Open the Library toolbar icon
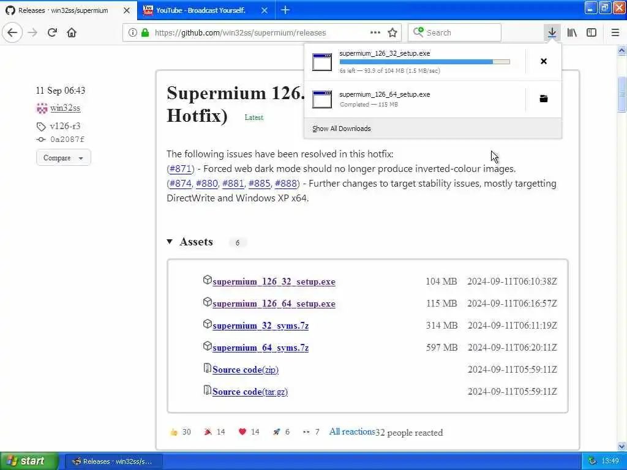This screenshot has width=627, height=470. click(572, 32)
